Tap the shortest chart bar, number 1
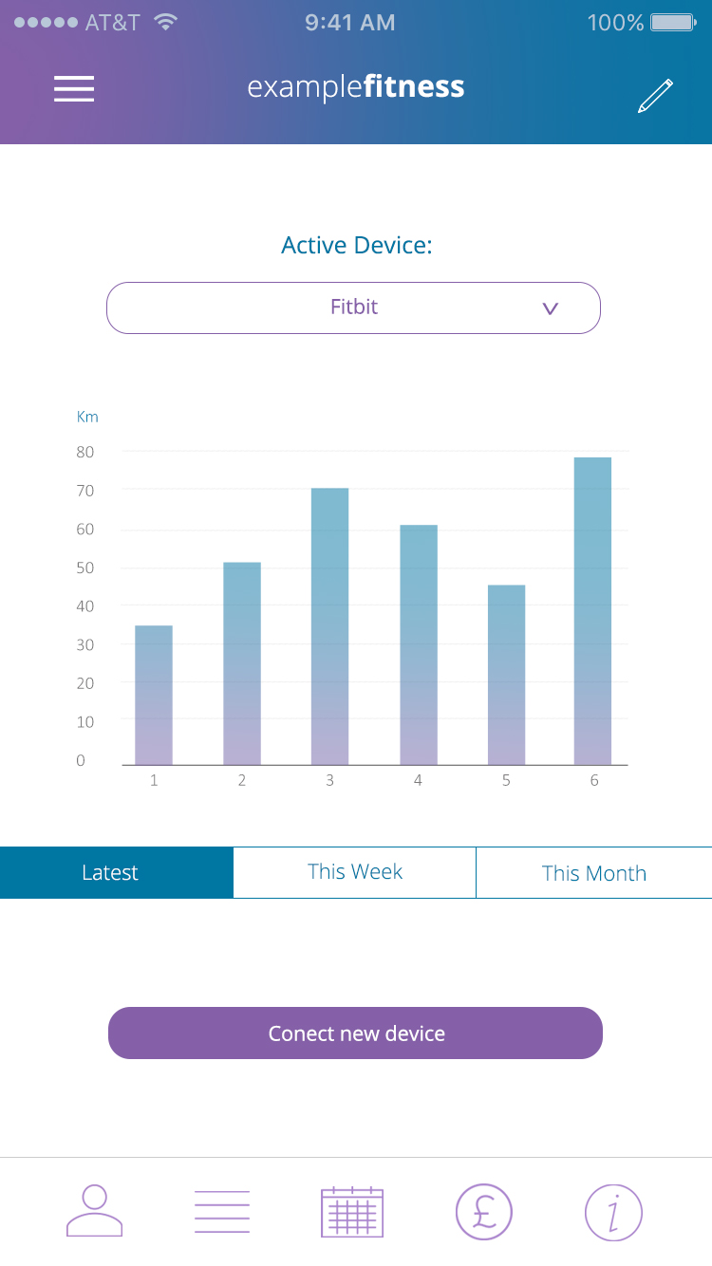This screenshot has width=712, height=1266. (x=154, y=695)
